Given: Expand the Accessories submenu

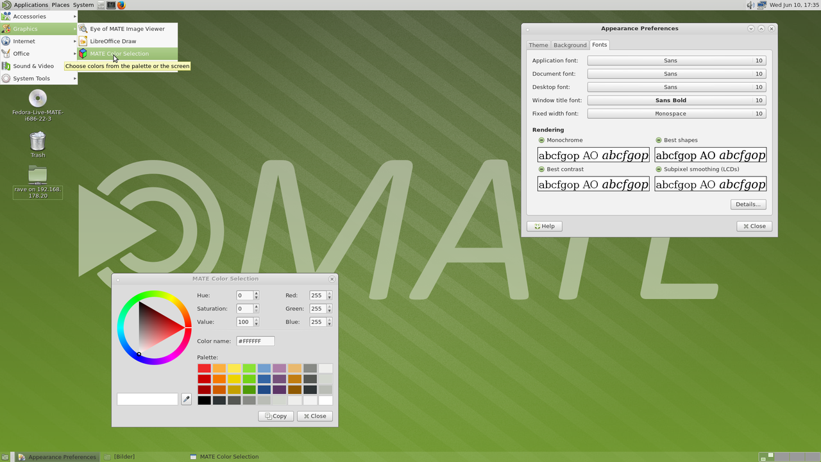Looking at the screenshot, I should pos(38,17).
